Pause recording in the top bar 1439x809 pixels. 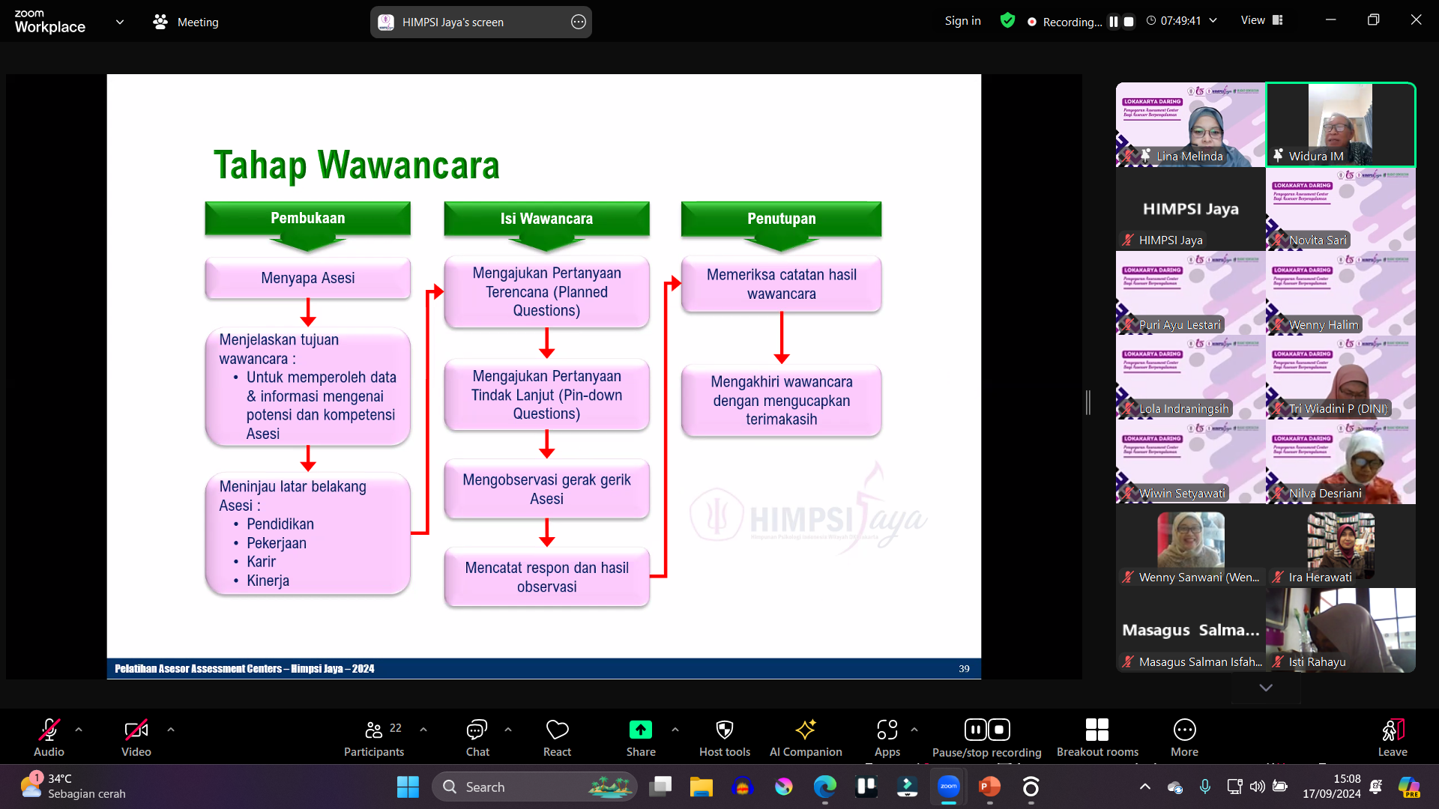click(1114, 22)
